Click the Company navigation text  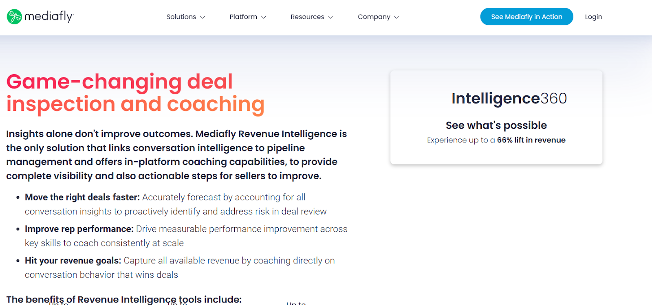click(x=374, y=17)
